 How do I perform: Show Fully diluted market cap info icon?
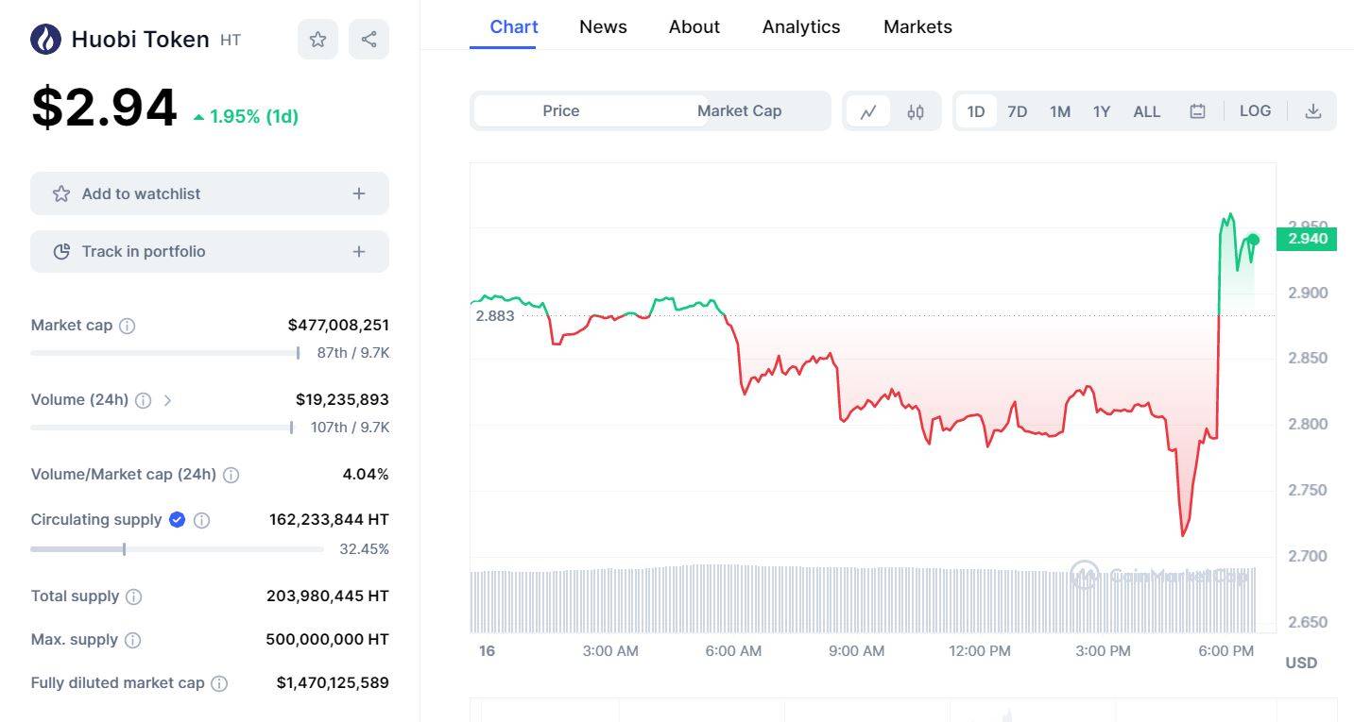(219, 683)
